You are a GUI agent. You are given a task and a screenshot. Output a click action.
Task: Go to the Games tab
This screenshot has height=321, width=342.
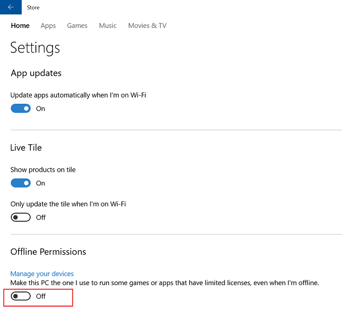pyautogui.click(x=77, y=26)
